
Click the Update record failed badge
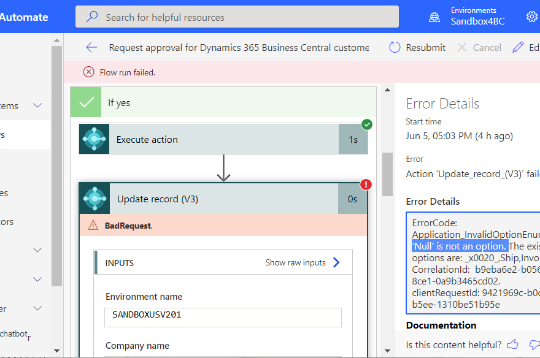[366, 185]
